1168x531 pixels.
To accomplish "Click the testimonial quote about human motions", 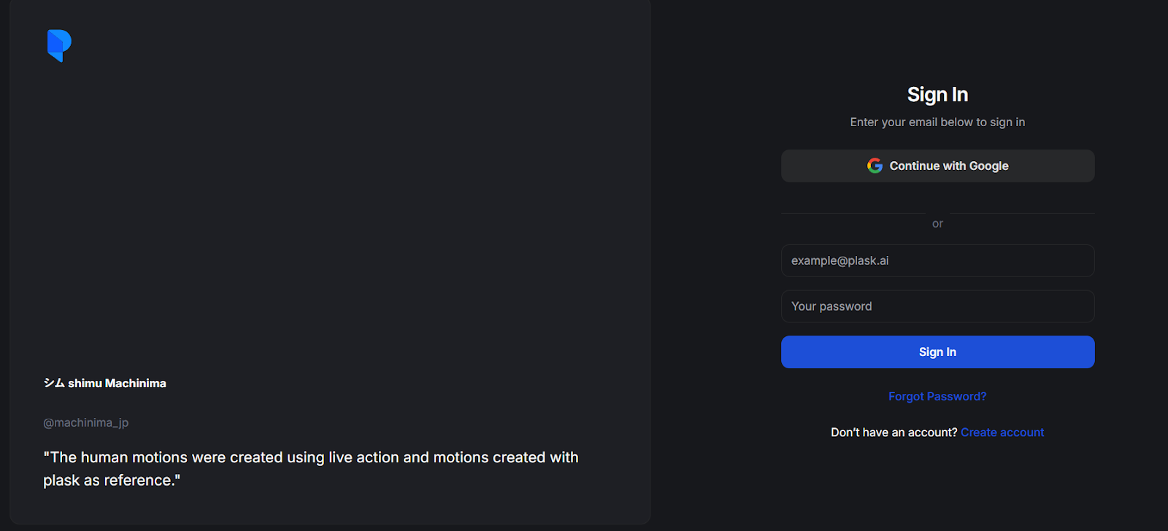I will point(311,468).
